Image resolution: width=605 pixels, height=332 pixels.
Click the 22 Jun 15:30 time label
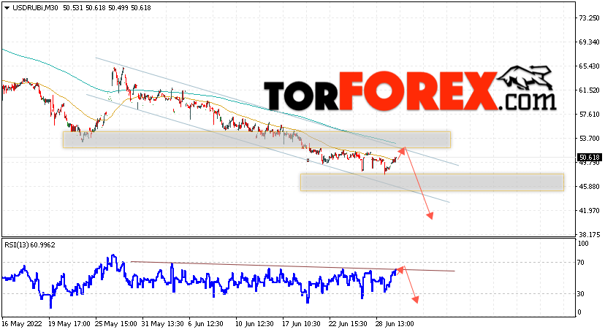[x=348, y=324]
